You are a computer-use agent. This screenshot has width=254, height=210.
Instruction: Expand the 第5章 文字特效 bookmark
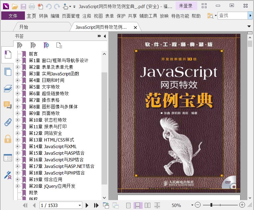click(17, 87)
